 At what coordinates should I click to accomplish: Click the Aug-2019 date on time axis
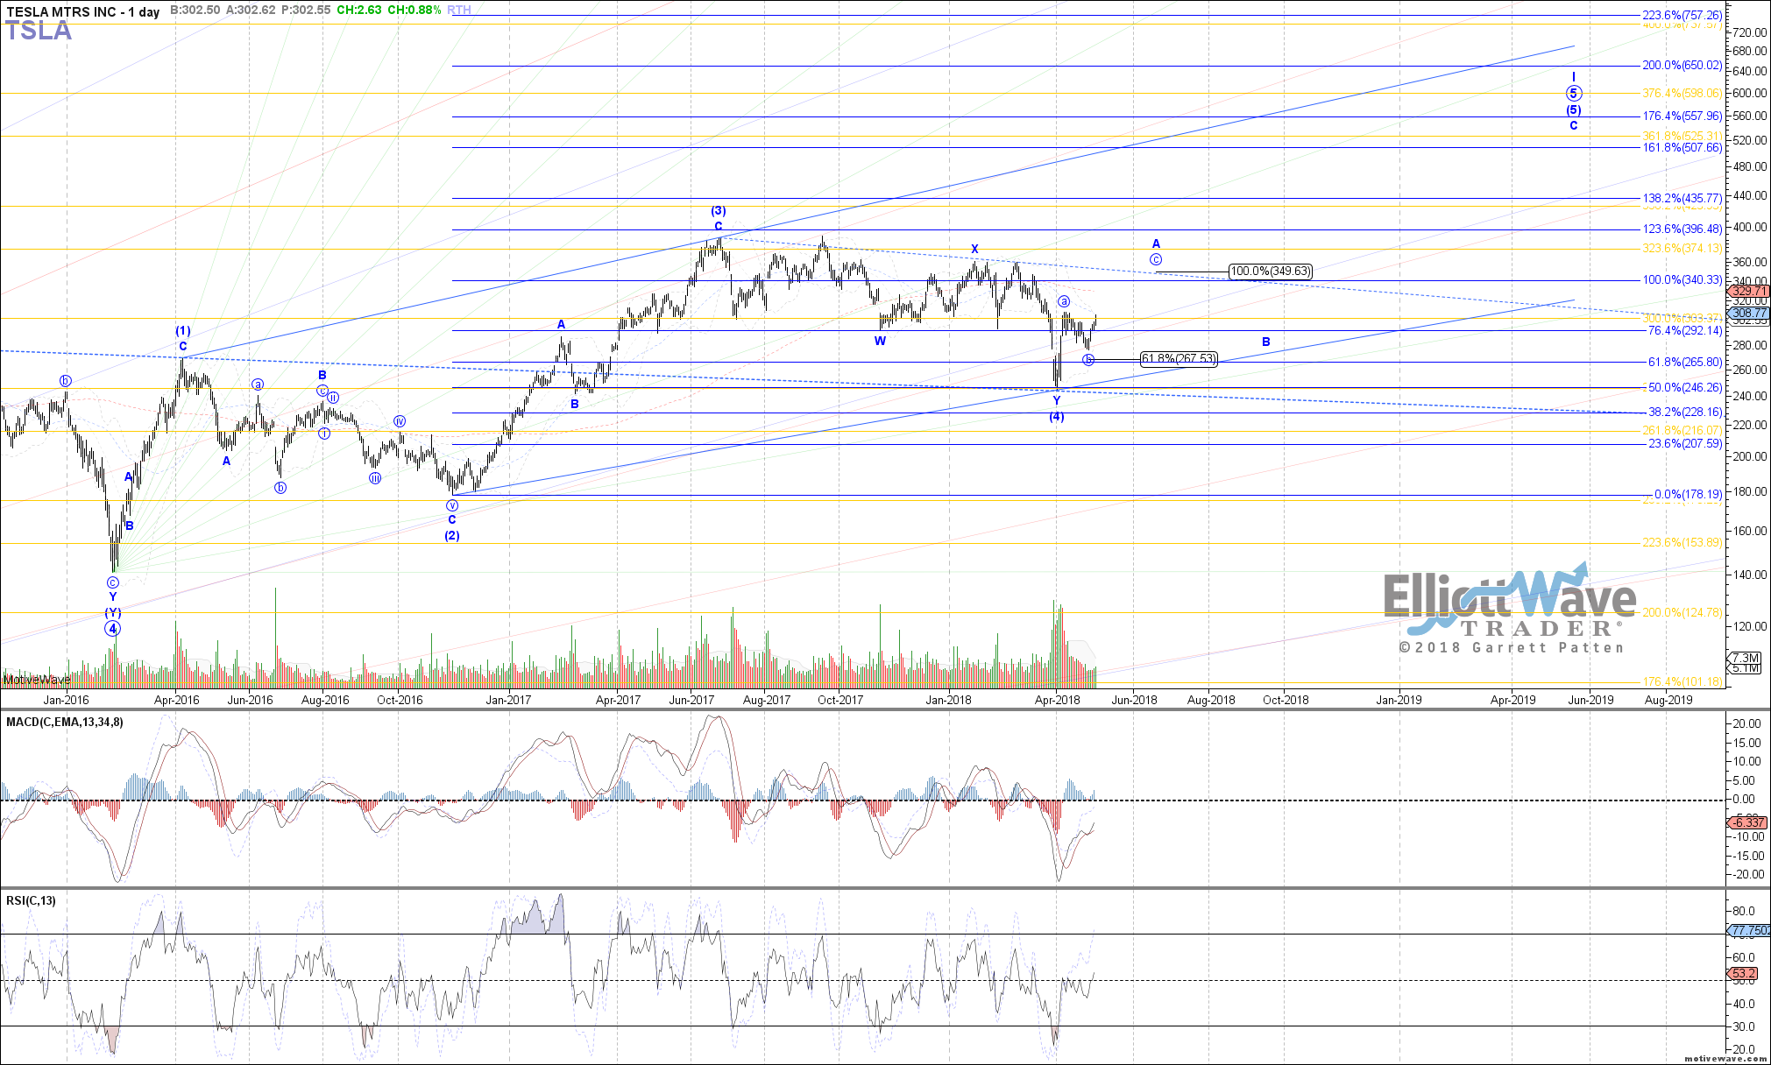1668,700
